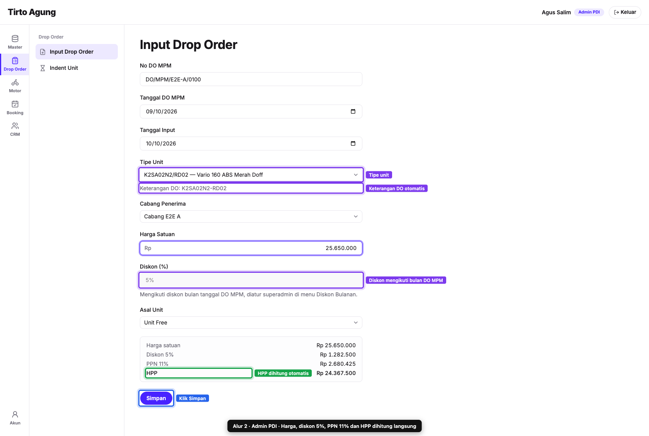The height and width of the screenshot is (436, 649).
Task: Expand the Asal Unit dropdown
Action: [x=251, y=323]
